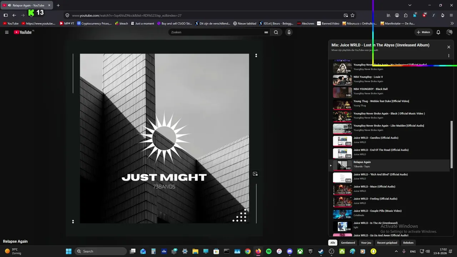Open the Xbox app from taskbar

point(300,251)
